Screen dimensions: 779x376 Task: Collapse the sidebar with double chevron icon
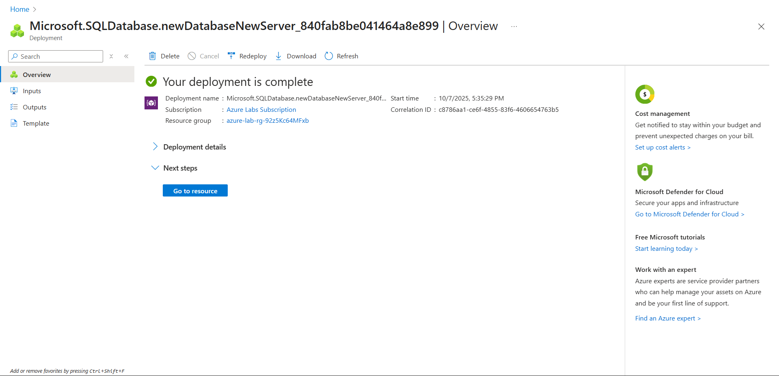click(x=126, y=56)
